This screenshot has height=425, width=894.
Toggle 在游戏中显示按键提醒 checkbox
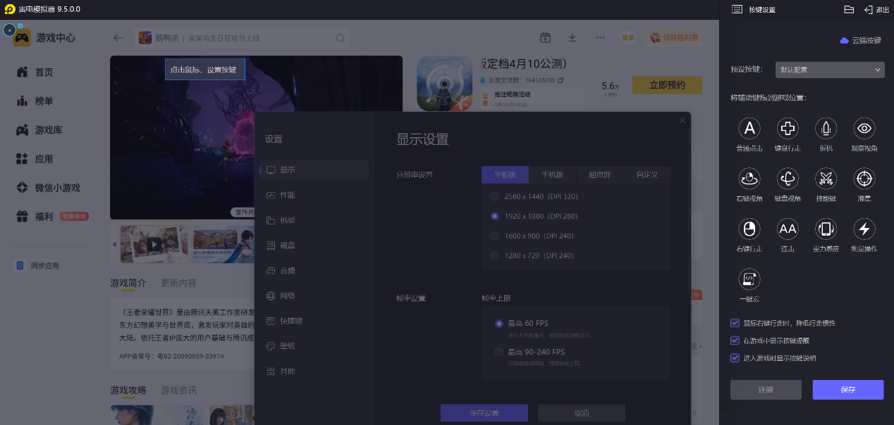pos(735,341)
